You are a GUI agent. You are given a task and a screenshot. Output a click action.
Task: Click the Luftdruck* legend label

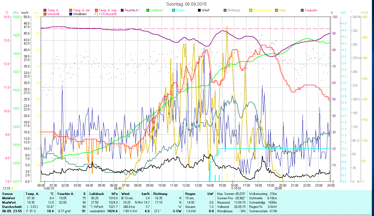tap(157, 10)
